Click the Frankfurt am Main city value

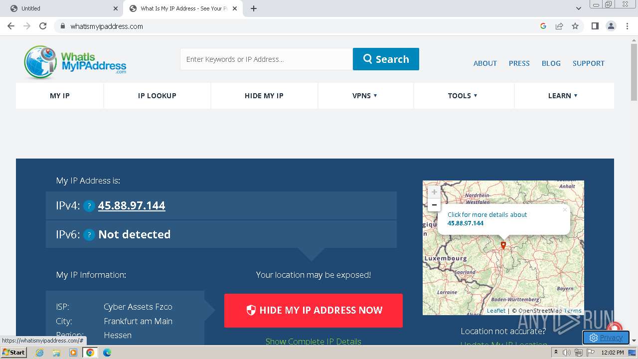tap(138, 321)
